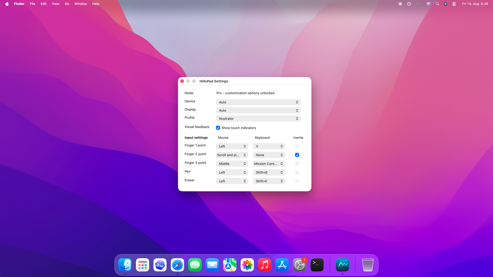The image size is (493, 277).
Task: Click the Mouse column header
Action: coord(223,138)
